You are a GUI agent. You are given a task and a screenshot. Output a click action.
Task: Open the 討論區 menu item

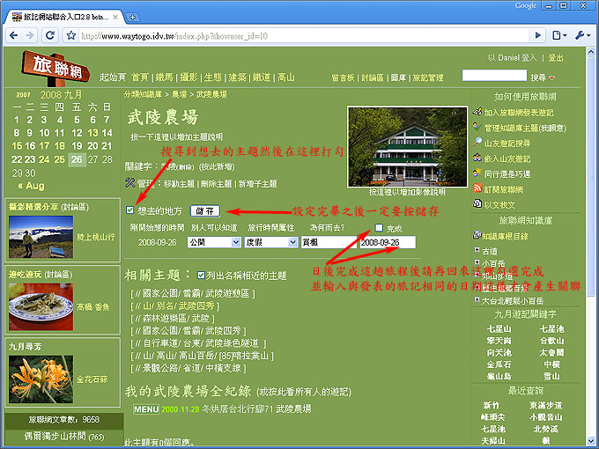[x=373, y=77]
